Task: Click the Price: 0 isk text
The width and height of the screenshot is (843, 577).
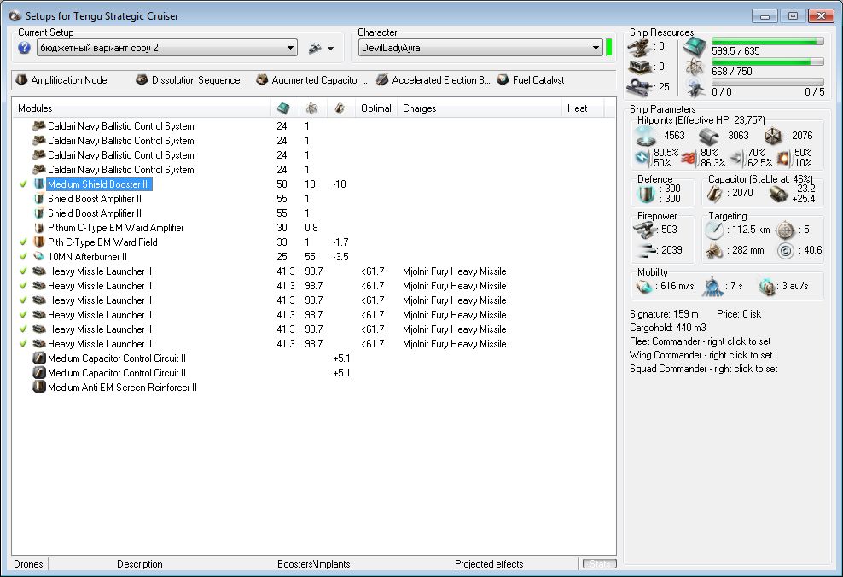Action: click(x=739, y=314)
